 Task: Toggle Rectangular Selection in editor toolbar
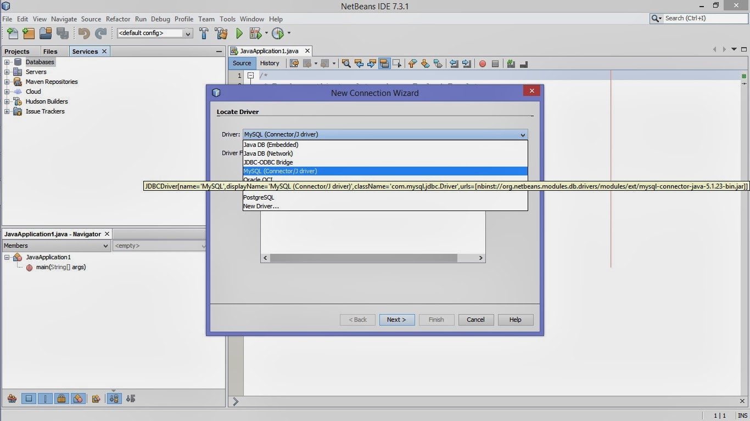click(x=397, y=64)
